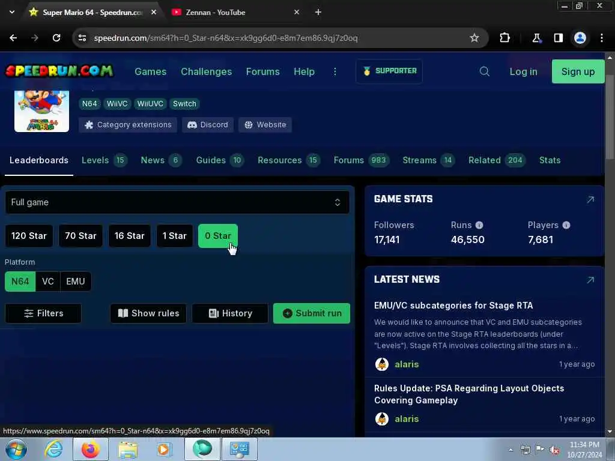The width and height of the screenshot is (615, 461).
Task: Expand the Full game dropdown
Action: click(177, 202)
